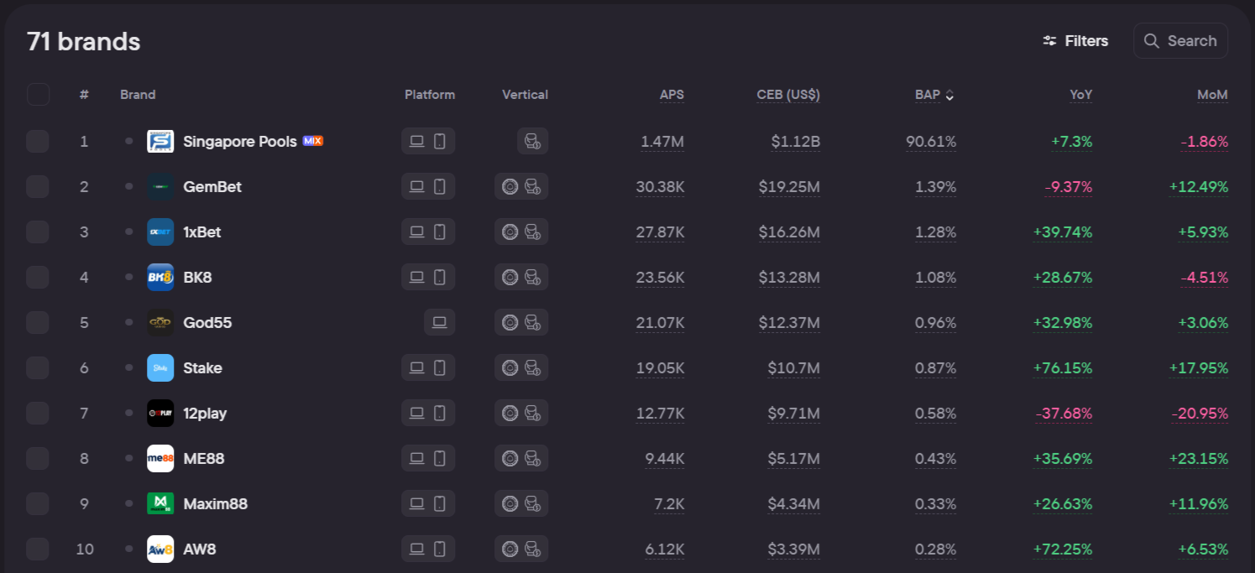Open the GemBet brand name link
This screenshot has width=1255, height=573.
[212, 186]
